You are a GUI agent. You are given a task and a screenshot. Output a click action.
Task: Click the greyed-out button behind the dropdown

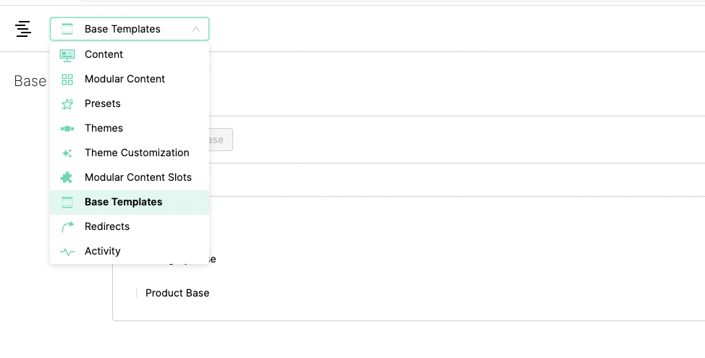point(221,140)
